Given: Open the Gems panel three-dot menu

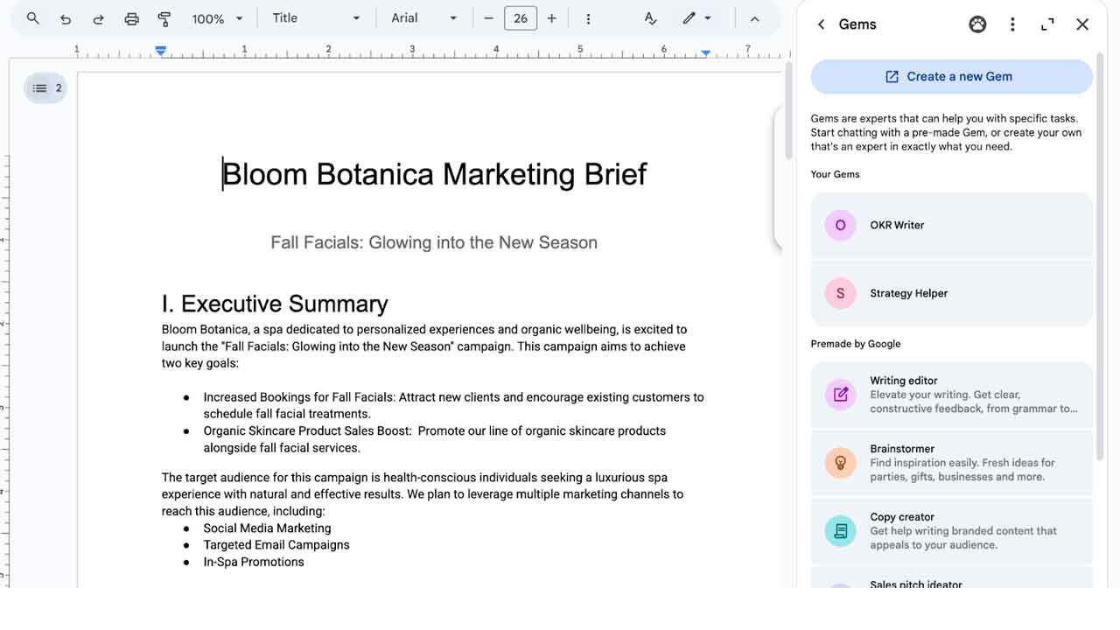Looking at the screenshot, I should (x=1012, y=24).
